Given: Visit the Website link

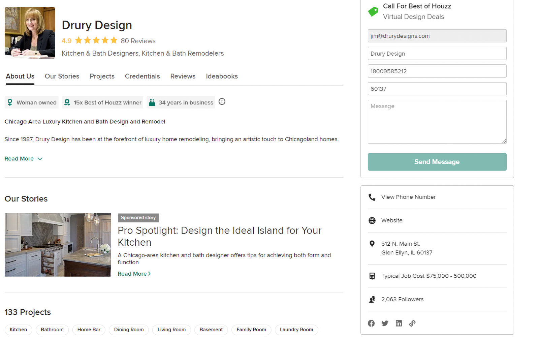Looking at the screenshot, I should point(392,220).
